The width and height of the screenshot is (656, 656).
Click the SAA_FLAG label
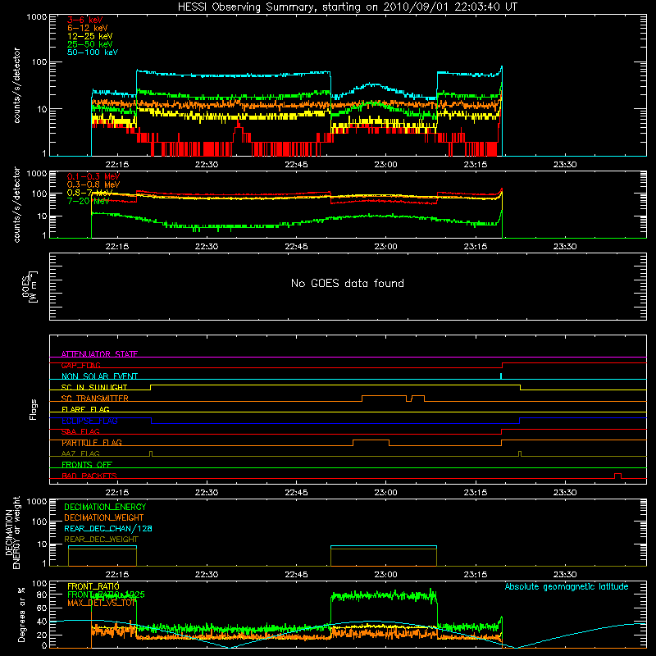tap(80, 431)
